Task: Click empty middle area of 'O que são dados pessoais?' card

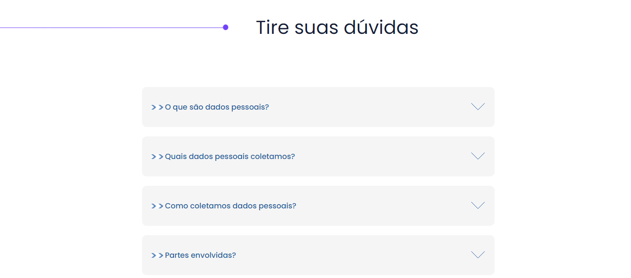Action: click(x=367, y=107)
